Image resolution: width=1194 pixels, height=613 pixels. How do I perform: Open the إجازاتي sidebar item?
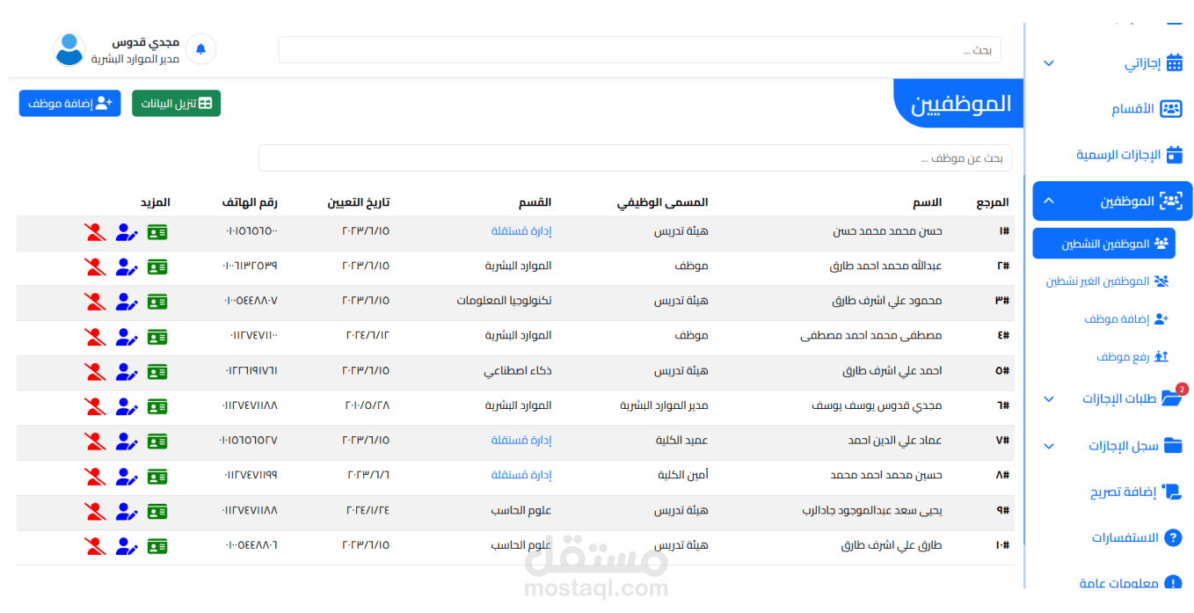coord(1154,63)
